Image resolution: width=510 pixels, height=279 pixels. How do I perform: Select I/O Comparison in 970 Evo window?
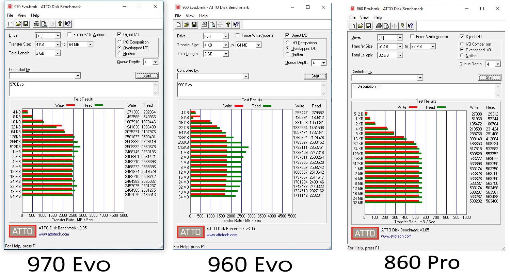click(x=119, y=42)
